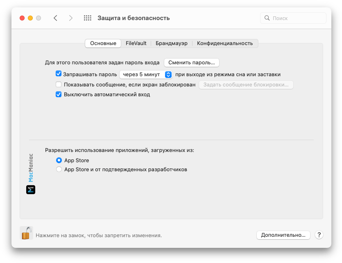
Task: Open help with the question mark button
Action: 319,235
